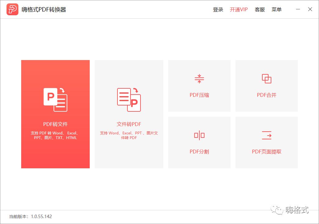Viewport: 319px width, 224px height.
Task: Select the PDF页面提取 page extraction icon
Action: tap(266, 135)
